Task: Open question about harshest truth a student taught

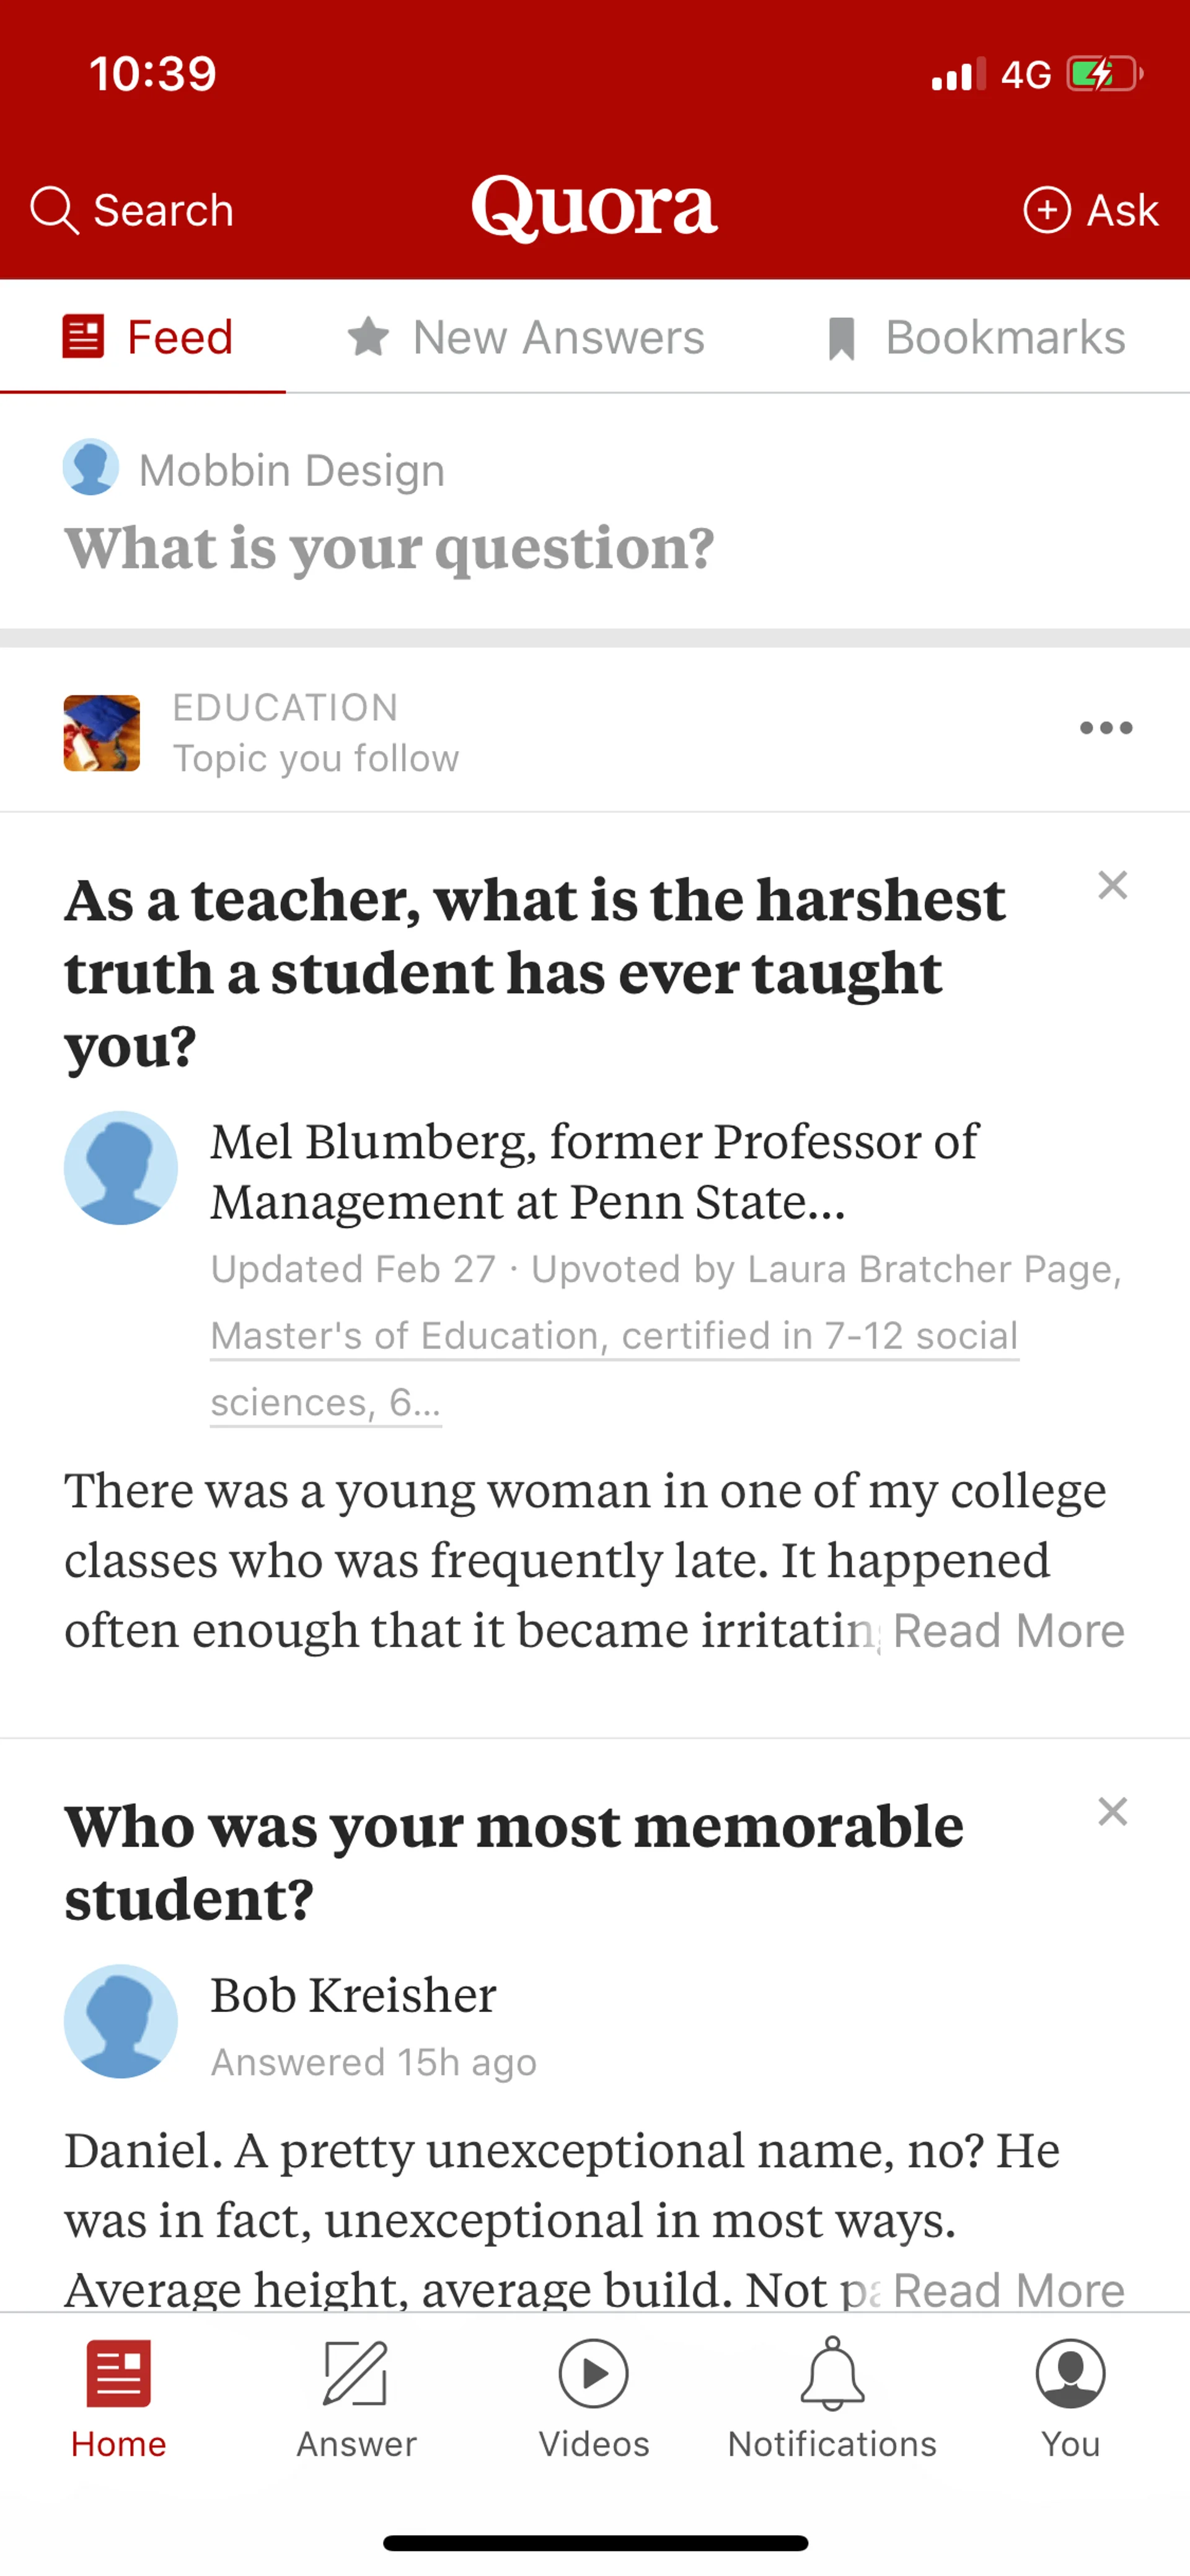Action: (535, 972)
